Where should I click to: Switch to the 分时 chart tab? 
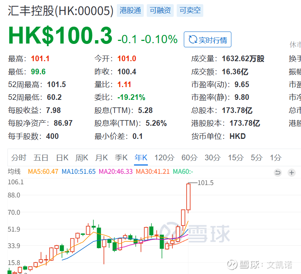(x=19, y=158)
